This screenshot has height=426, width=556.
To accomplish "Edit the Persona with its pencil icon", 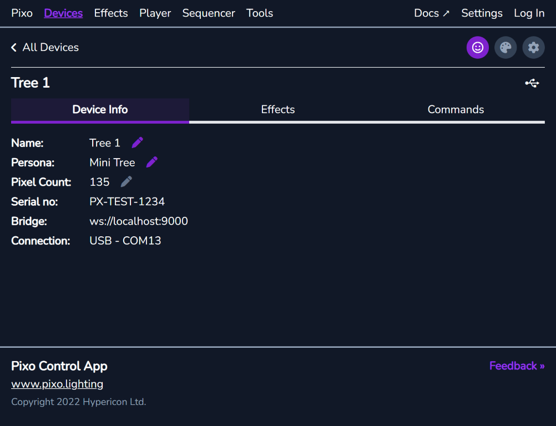I will click(x=151, y=162).
